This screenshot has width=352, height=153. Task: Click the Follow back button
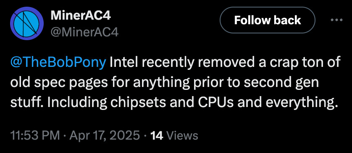(268, 20)
